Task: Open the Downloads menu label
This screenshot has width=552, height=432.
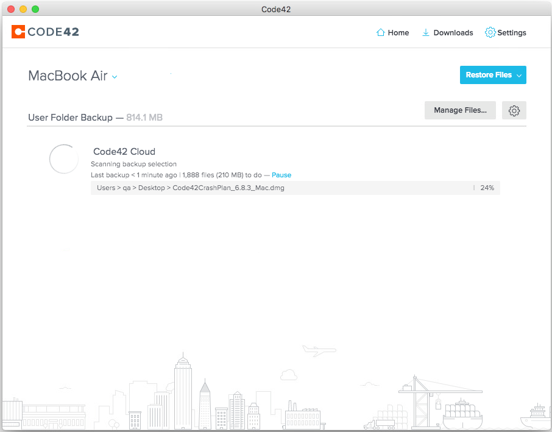Action: (x=453, y=33)
